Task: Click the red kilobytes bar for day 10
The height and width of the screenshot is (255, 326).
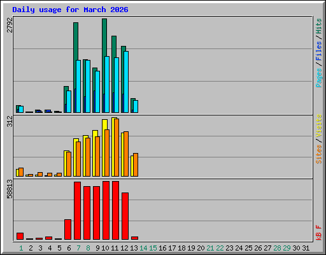Action: [x=106, y=210]
